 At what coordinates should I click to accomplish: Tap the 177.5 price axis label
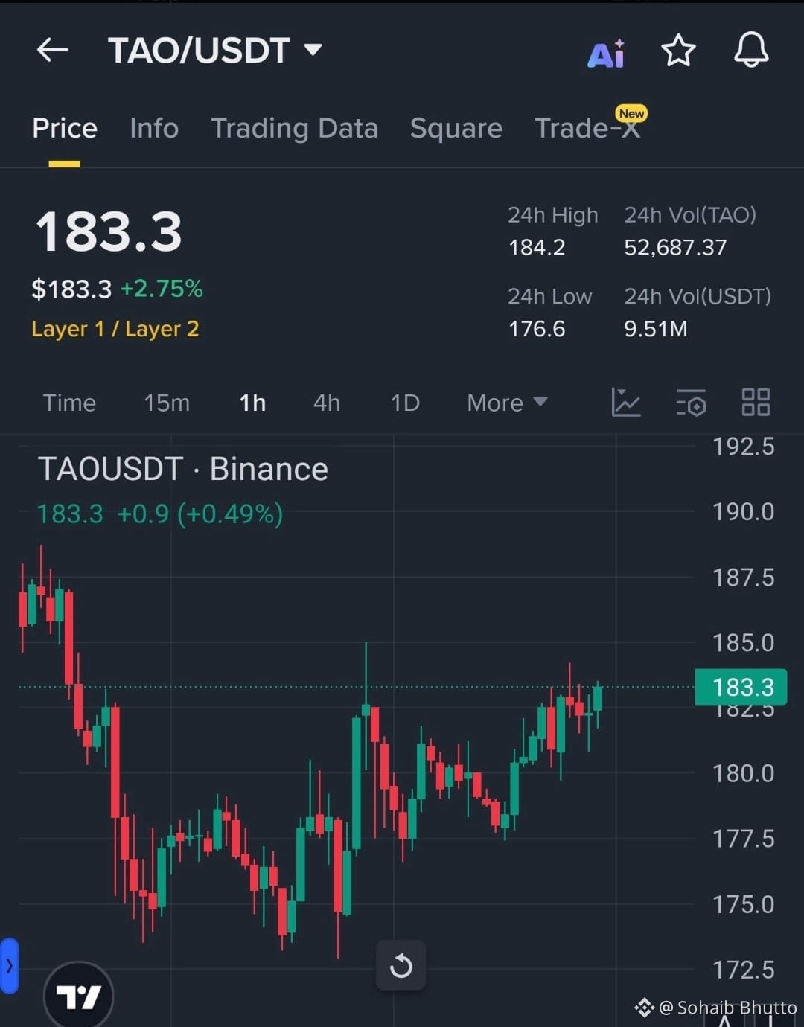coord(744,839)
